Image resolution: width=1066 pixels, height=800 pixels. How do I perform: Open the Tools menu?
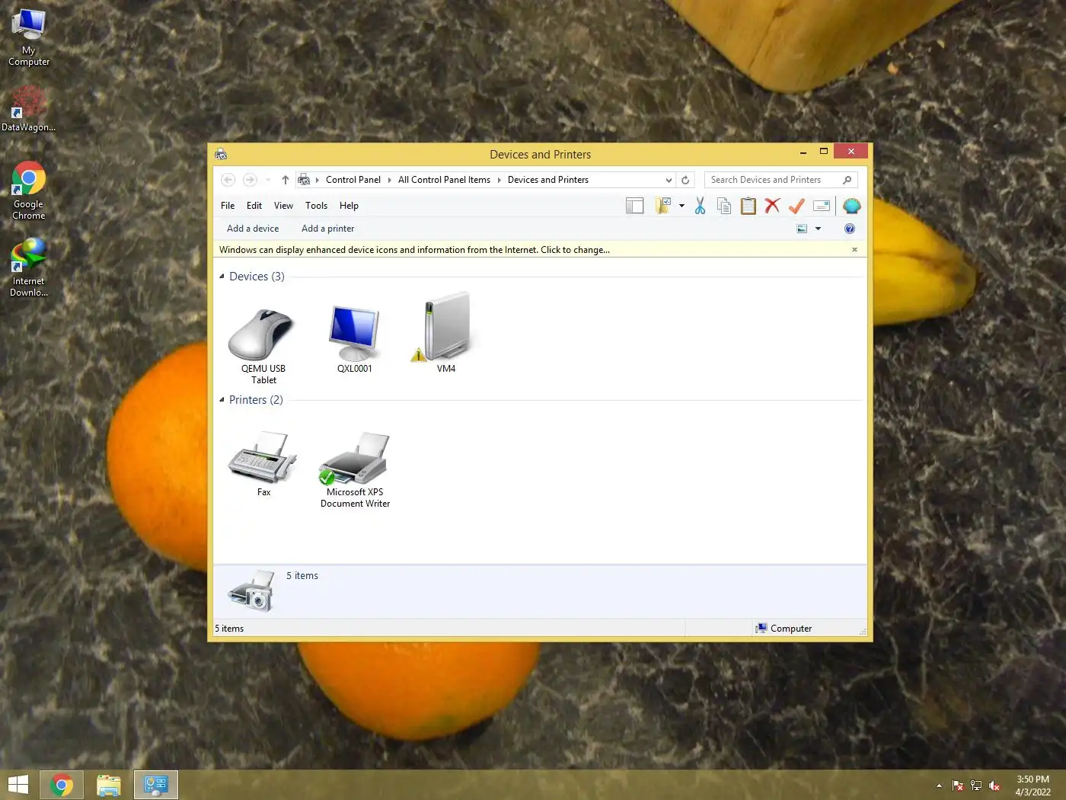point(316,206)
